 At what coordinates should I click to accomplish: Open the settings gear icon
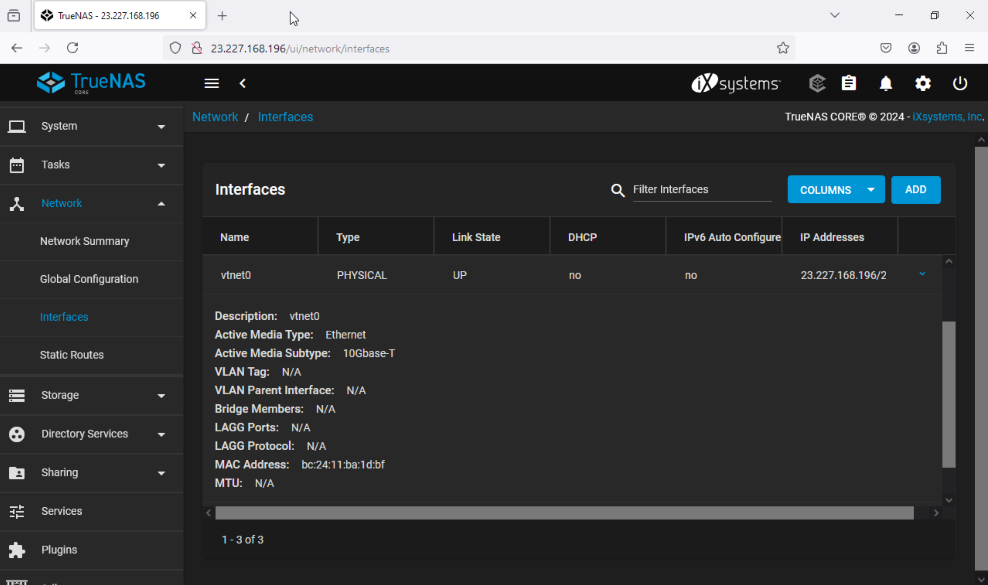[923, 83]
